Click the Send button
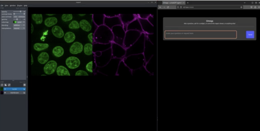 tap(250, 35)
